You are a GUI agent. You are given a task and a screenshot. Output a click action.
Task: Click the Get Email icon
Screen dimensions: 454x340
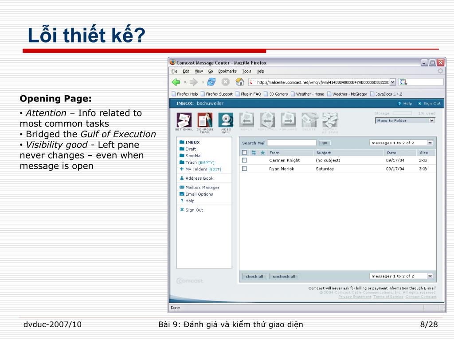tap(184, 120)
